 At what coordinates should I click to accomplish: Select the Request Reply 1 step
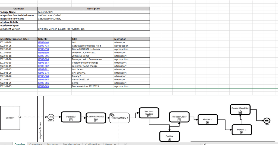(x=119, y=118)
